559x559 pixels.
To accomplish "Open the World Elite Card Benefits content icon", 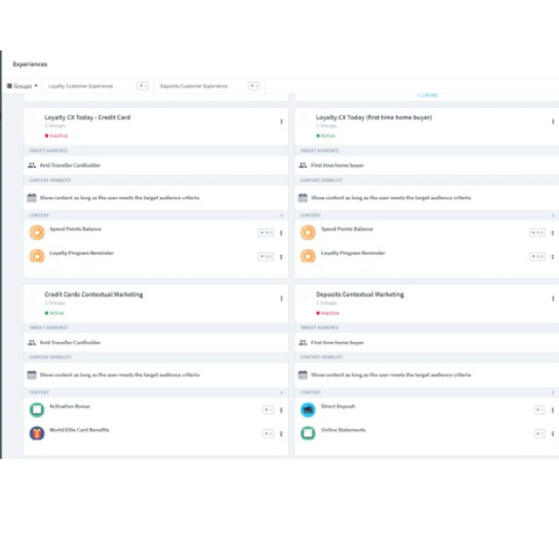I will pyautogui.click(x=37, y=433).
